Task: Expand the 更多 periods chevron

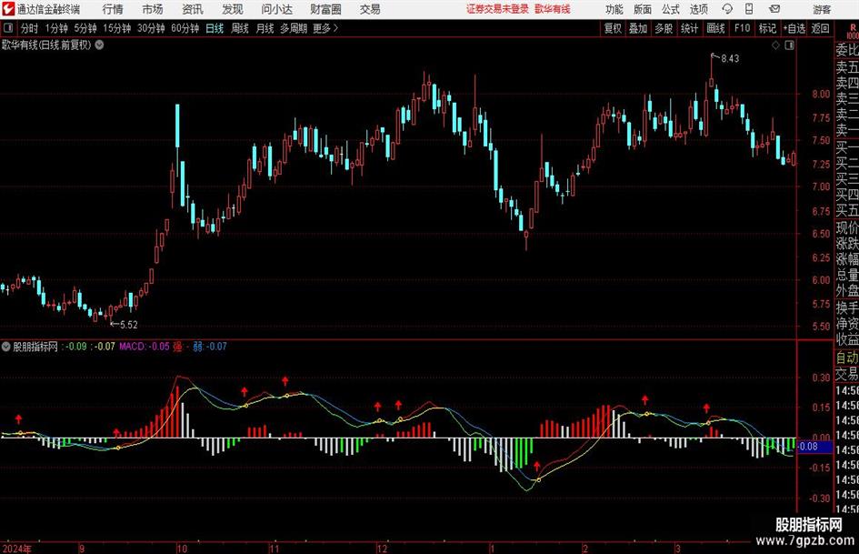Action: (x=335, y=28)
